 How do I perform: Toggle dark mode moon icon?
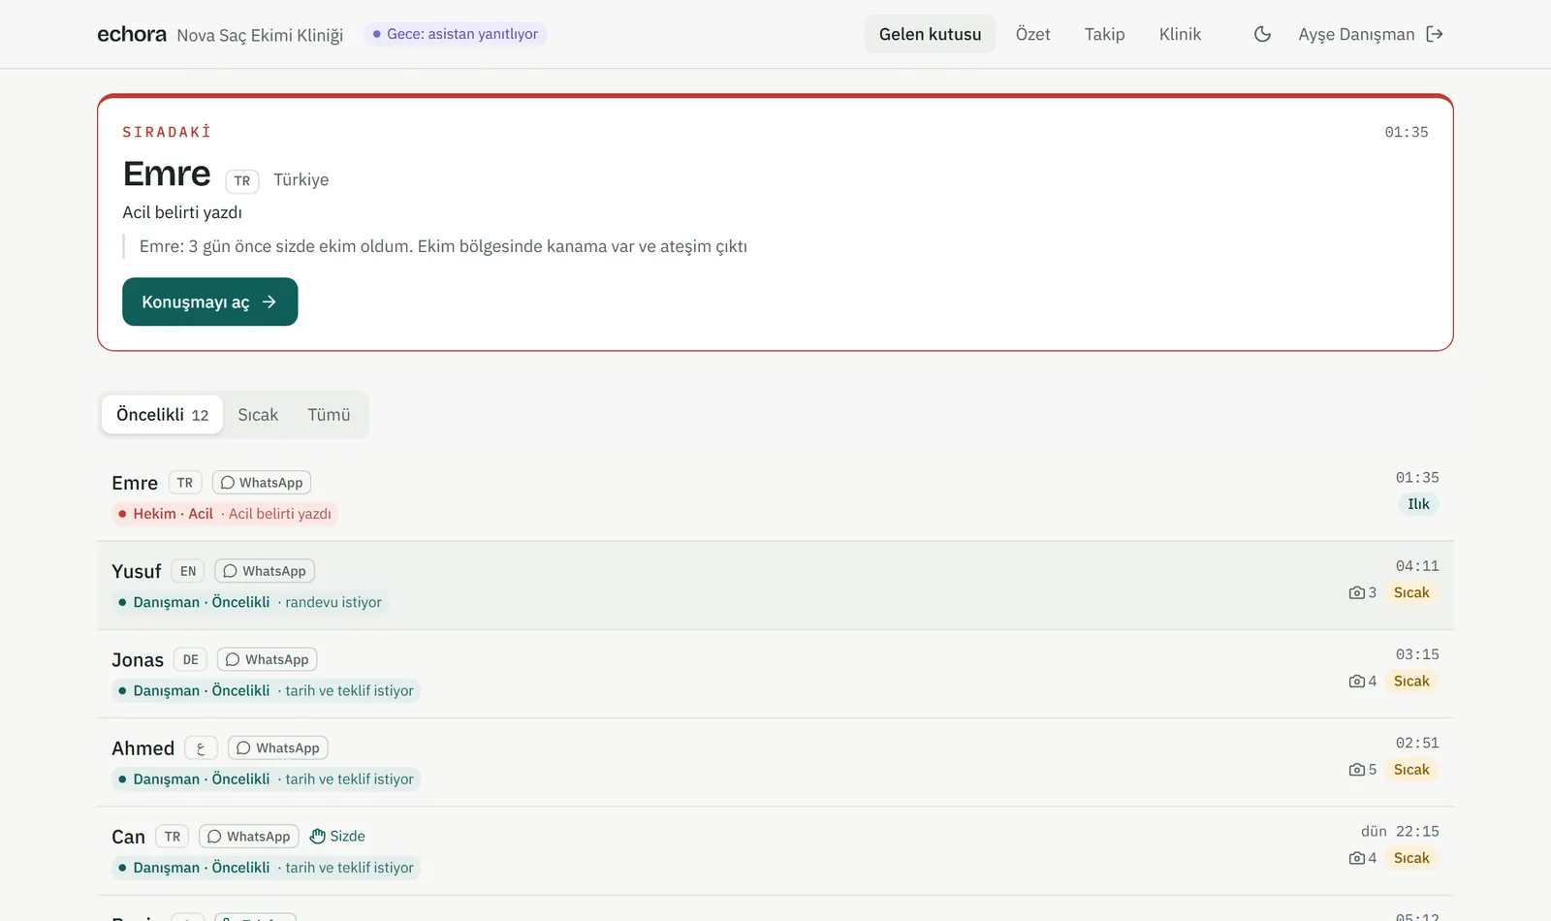coord(1262,34)
